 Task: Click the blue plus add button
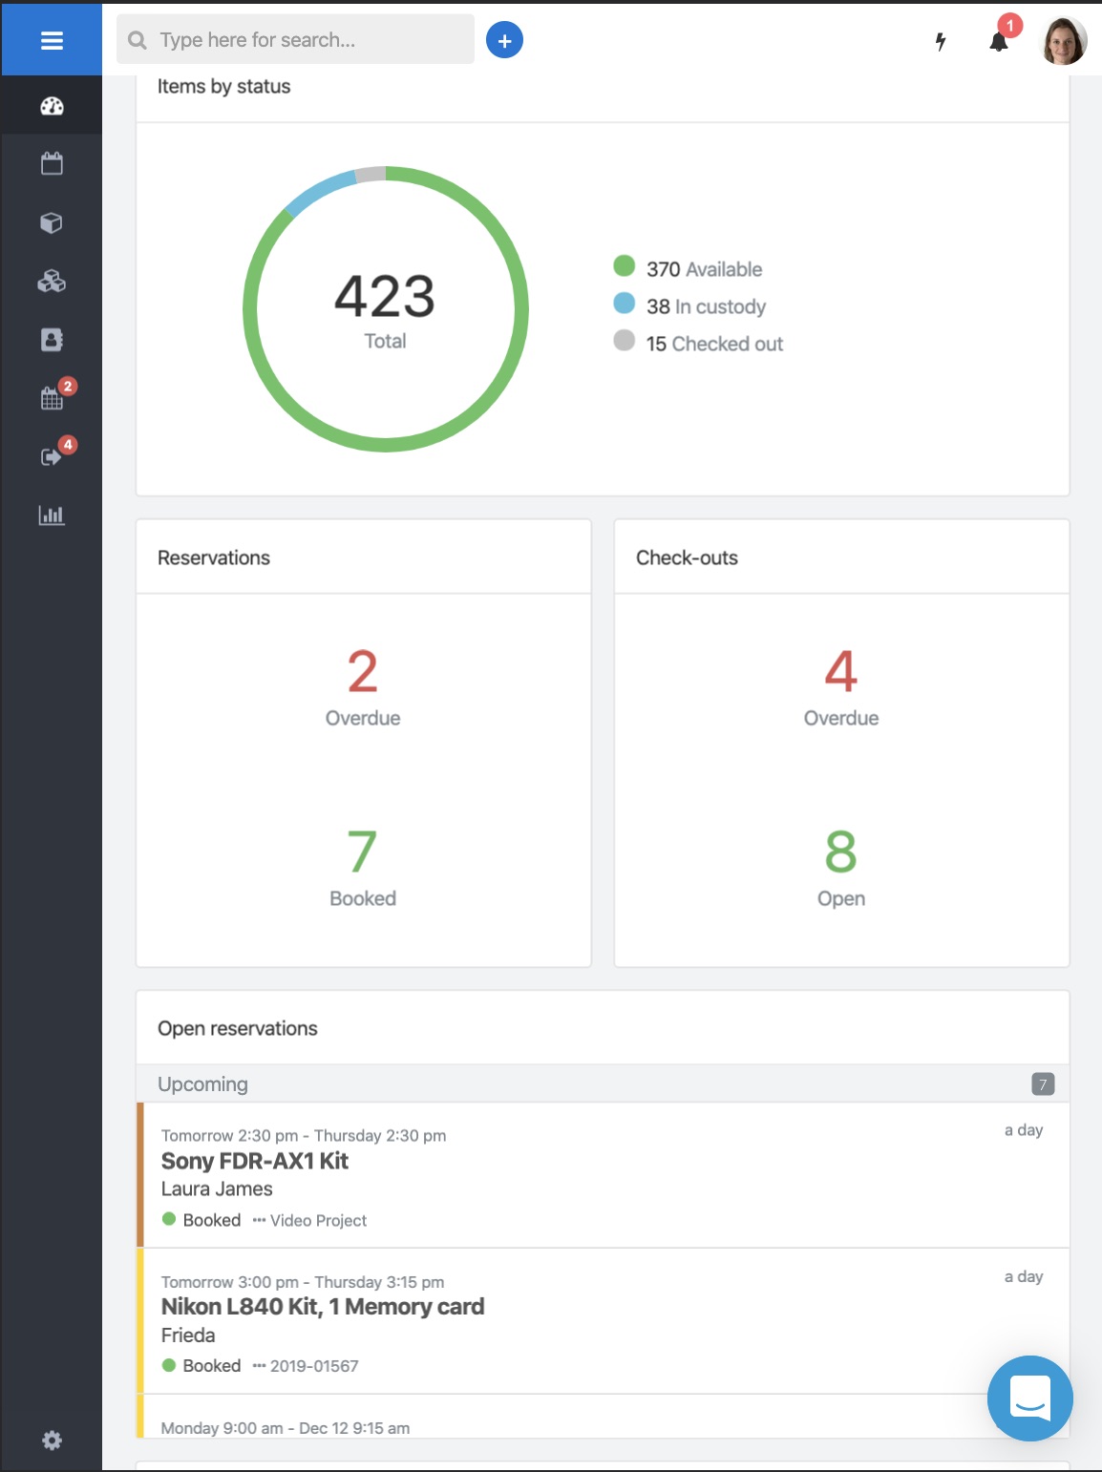coord(504,40)
